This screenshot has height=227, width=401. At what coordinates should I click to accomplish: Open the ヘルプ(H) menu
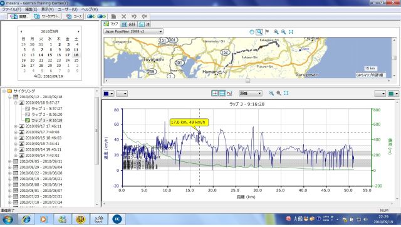pos(90,9)
